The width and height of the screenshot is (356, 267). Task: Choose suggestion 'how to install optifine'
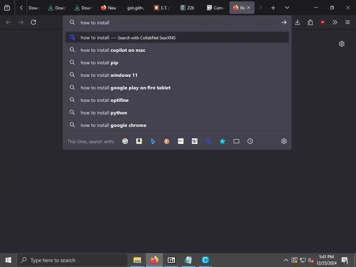tap(177, 100)
